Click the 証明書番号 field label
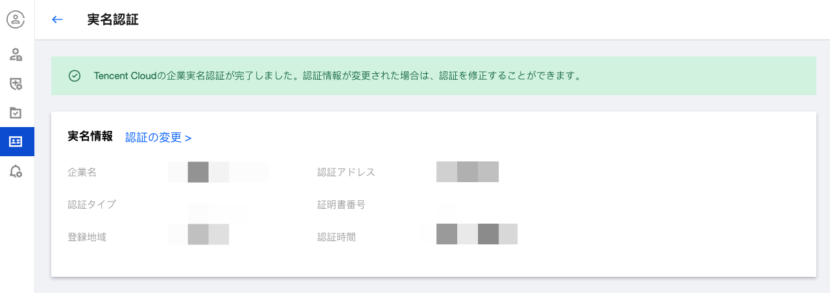Screen dimensions: 830x293 click(341, 205)
